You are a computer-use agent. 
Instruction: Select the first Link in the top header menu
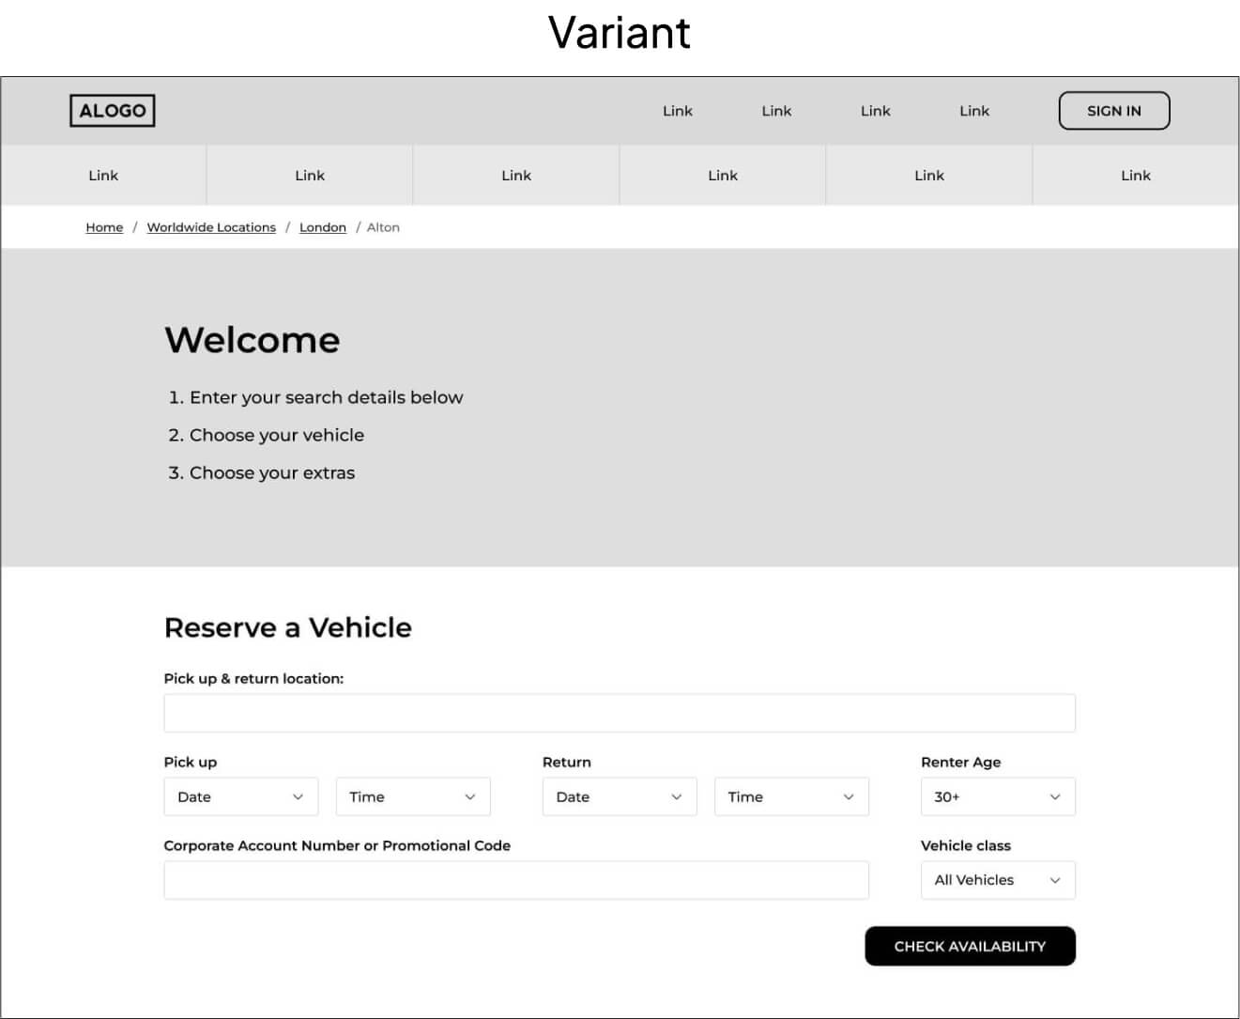[x=677, y=111]
